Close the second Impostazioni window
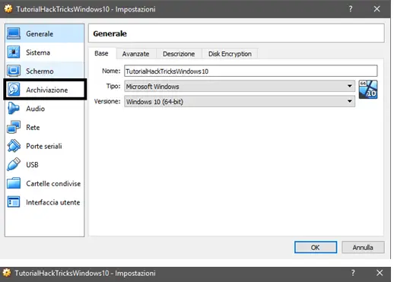Image resolution: width=394 pixels, height=282 pixels. 380,273
